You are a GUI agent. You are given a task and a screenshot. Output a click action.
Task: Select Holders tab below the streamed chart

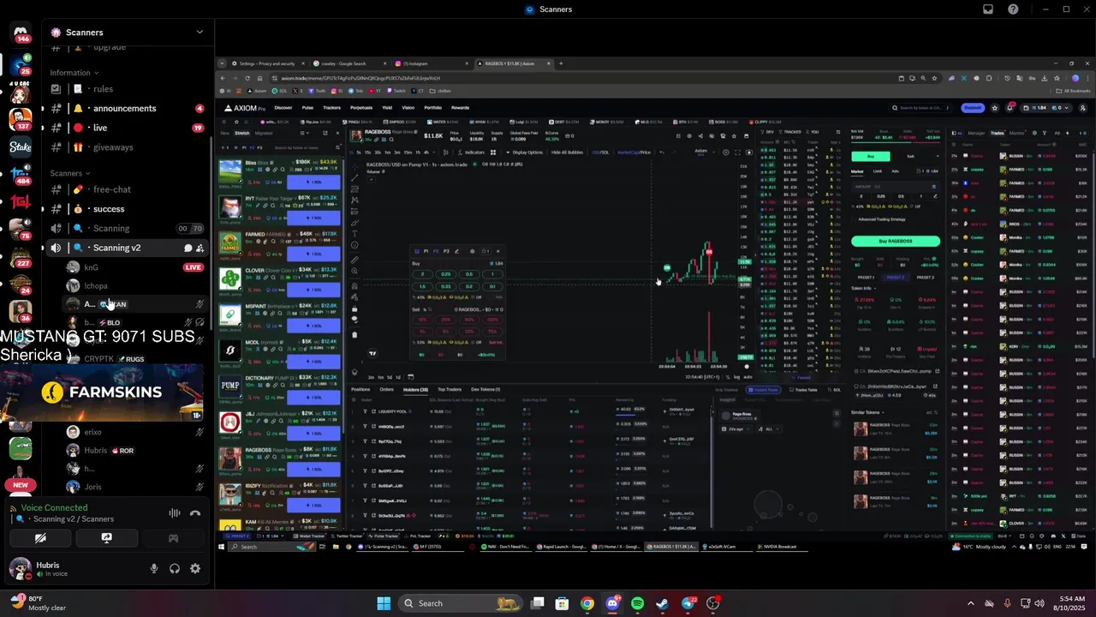click(416, 389)
